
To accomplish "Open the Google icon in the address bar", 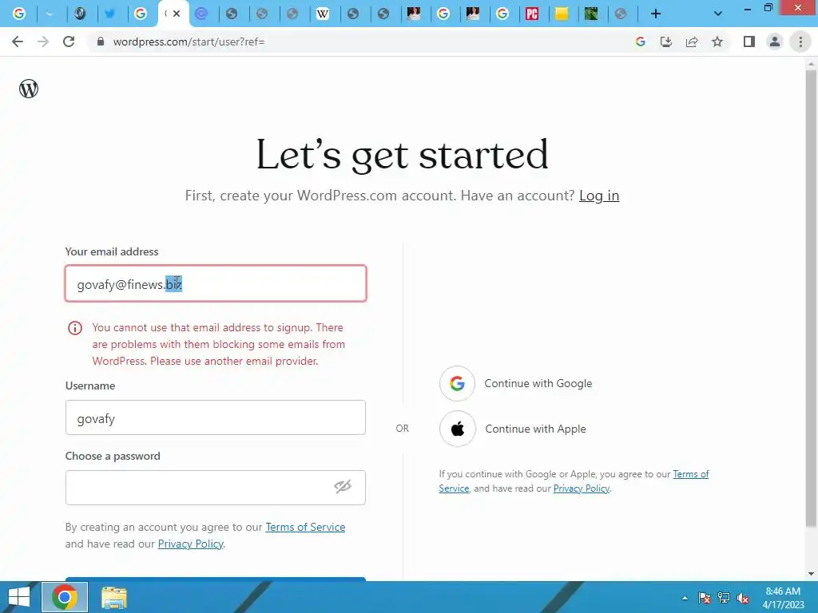I will pyautogui.click(x=640, y=42).
